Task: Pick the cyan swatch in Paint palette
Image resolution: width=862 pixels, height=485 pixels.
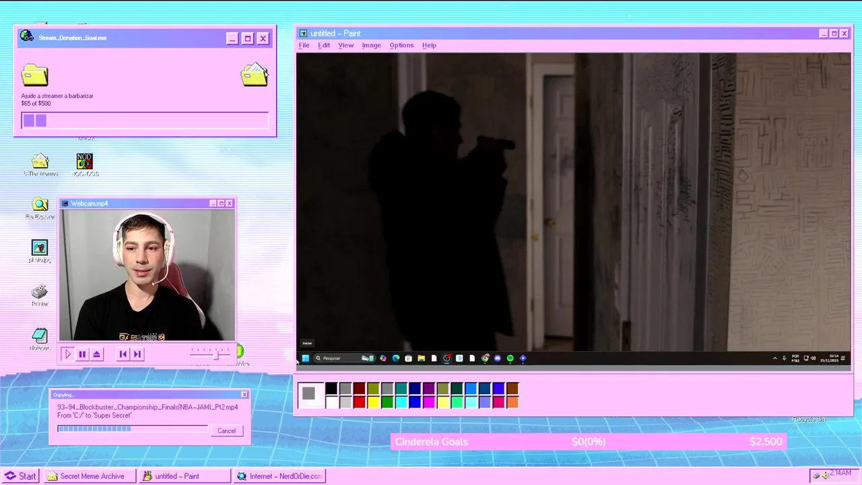Action: (x=401, y=402)
